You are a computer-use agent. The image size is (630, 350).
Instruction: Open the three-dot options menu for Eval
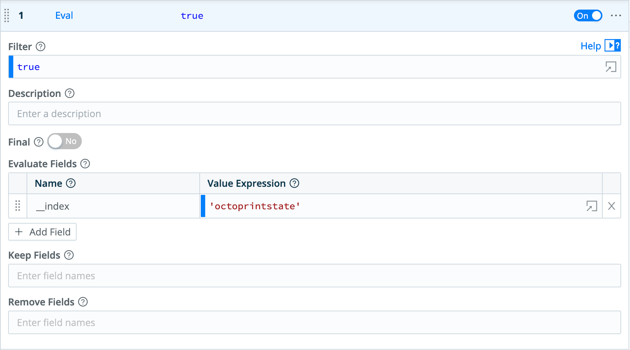click(616, 15)
